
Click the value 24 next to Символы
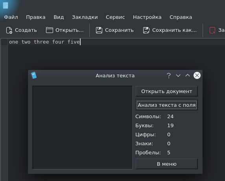(x=170, y=117)
